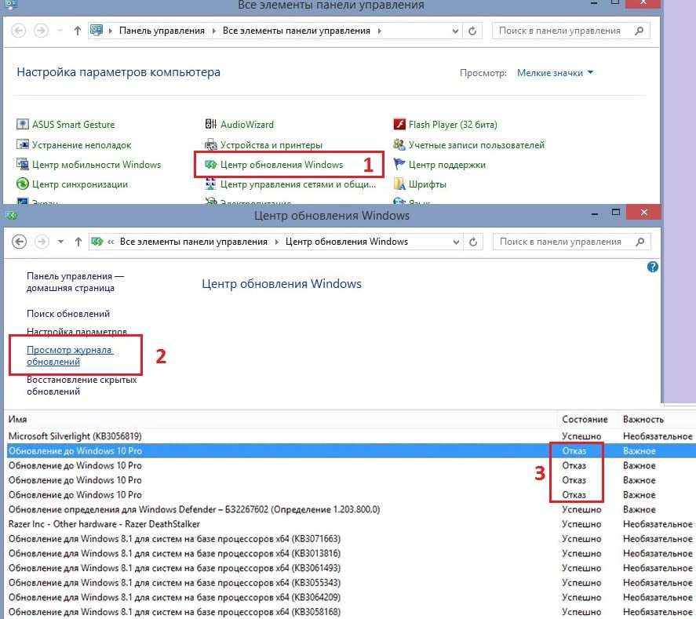
Task: Expand address history dropdown in top Control Panel window
Action: point(455,31)
